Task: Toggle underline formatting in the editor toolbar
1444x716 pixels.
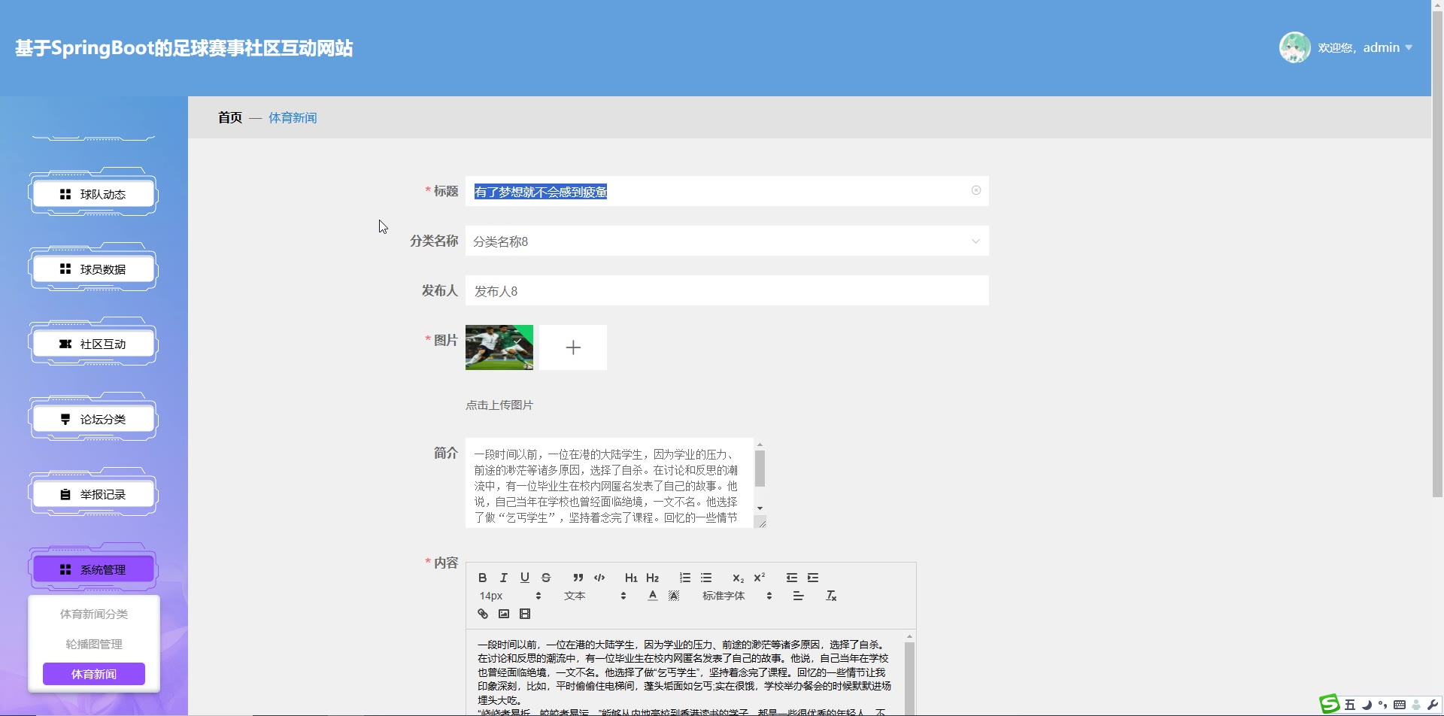Action: pyautogui.click(x=524, y=578)
